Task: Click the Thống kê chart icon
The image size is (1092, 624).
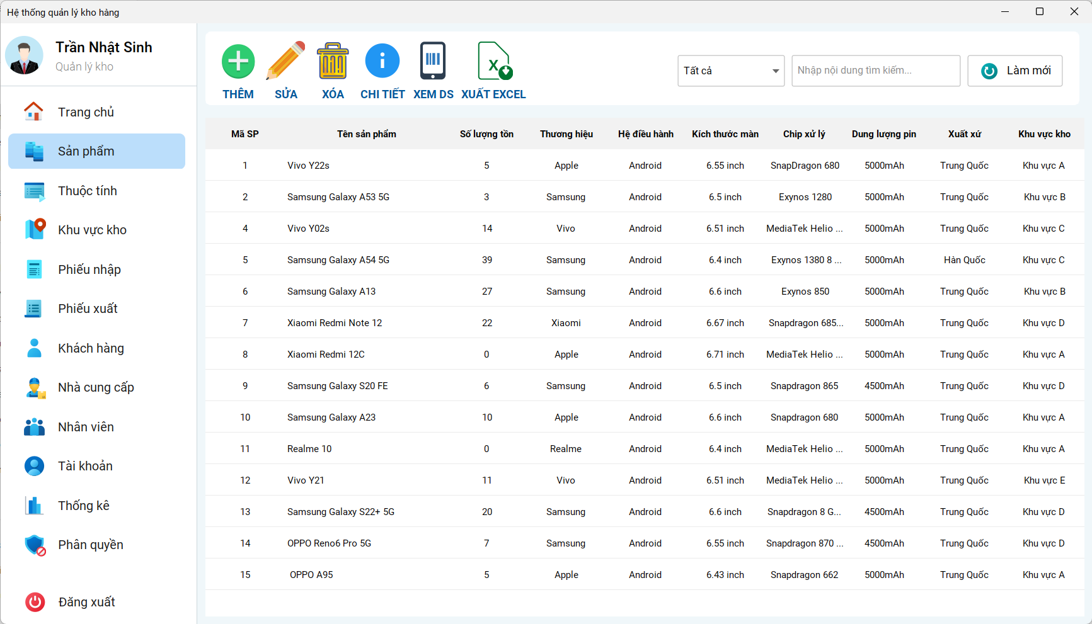Action: [x=33, y=506]
